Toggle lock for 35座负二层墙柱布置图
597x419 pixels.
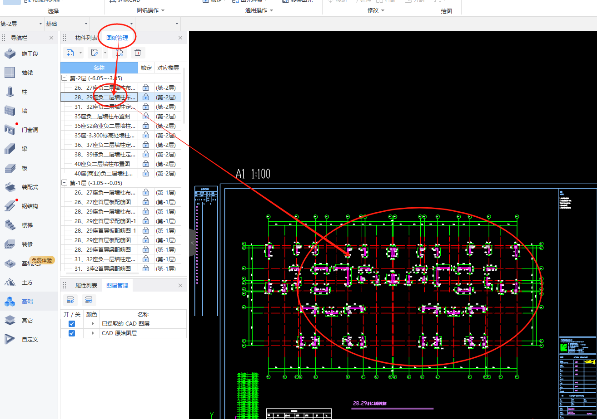click(146, 116)
